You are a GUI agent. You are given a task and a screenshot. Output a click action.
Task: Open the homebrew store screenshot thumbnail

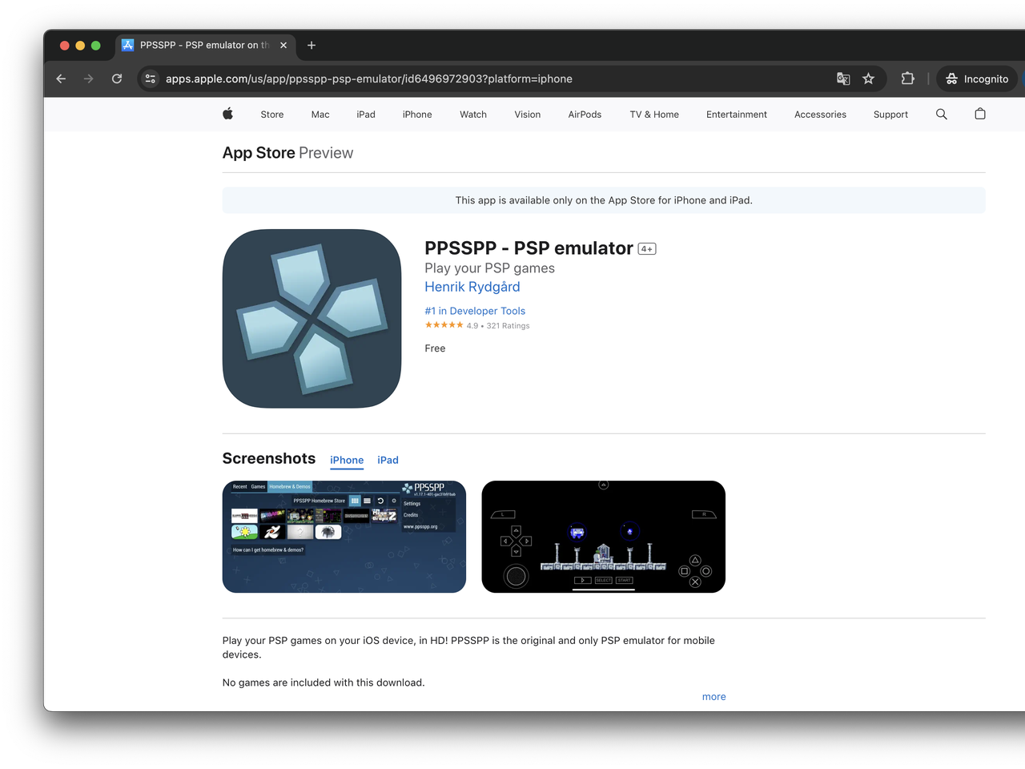coord(344,537)
